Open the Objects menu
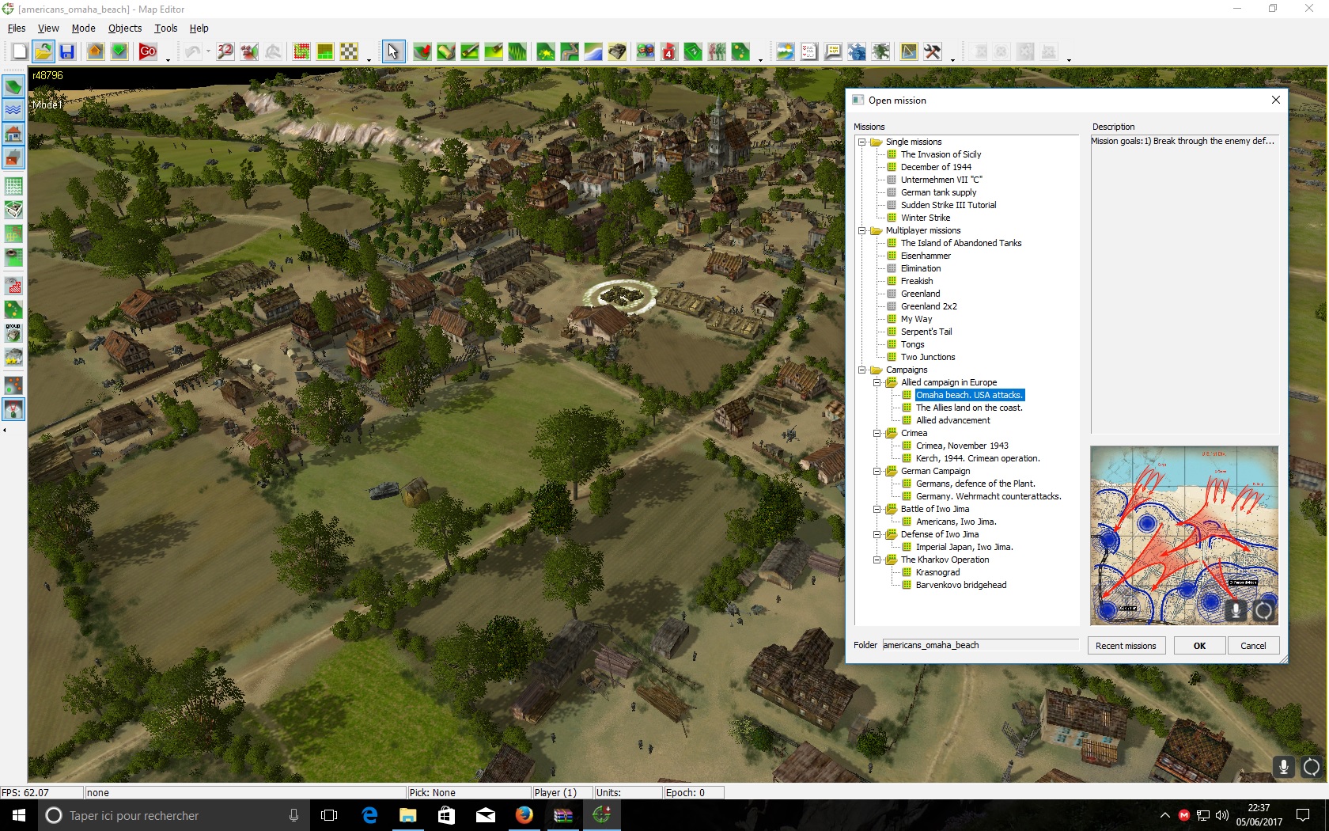Viewport: 1329px width, 831px height. point(124,28)
